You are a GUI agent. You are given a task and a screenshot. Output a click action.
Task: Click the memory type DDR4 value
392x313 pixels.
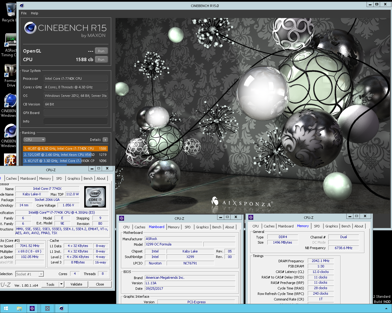(283, 237)
